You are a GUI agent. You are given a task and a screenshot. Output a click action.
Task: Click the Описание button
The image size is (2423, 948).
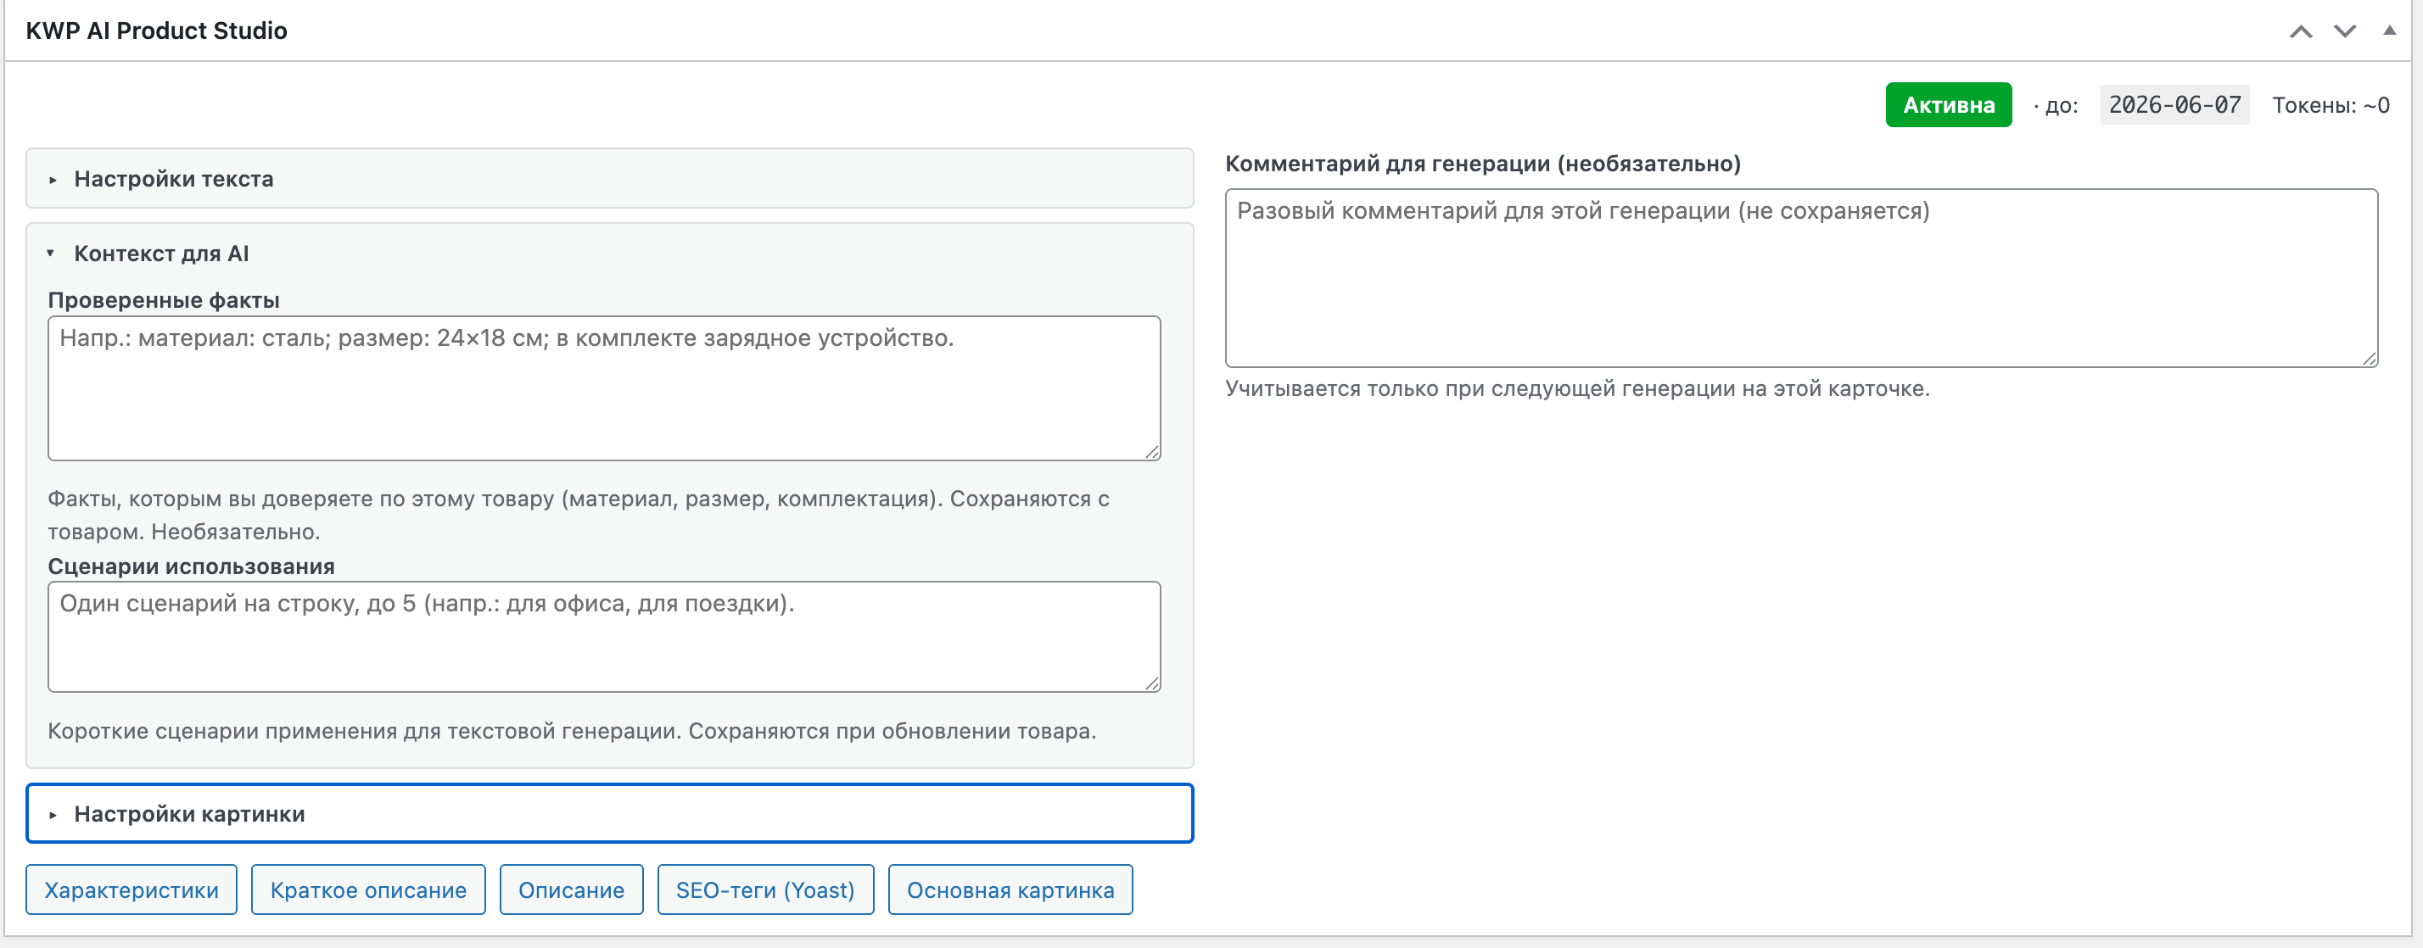click(x=572, y=889)
